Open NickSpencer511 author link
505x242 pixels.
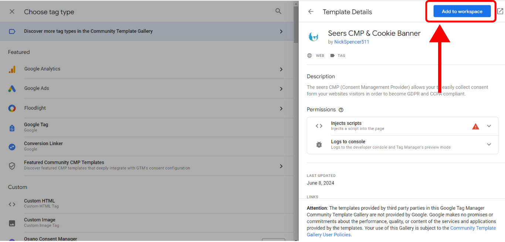tap(352, 42)
